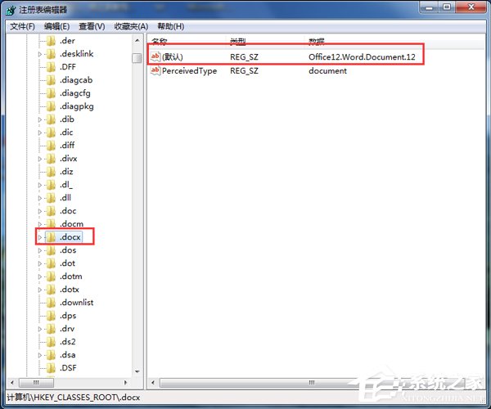
Task: Expand the .doc key
Action: pyautogui.click(x=40, y=211)
